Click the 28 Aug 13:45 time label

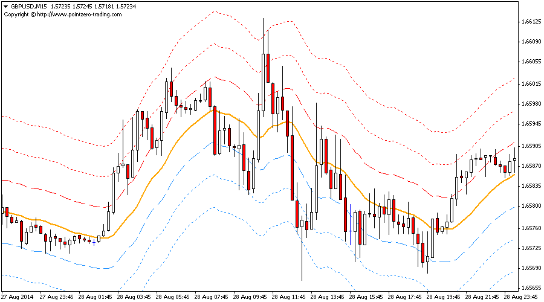(x=328, y=297)
